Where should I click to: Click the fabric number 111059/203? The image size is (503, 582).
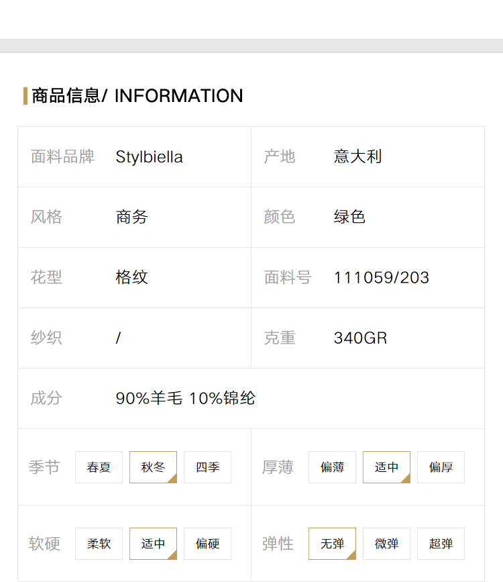click(382, 278)
